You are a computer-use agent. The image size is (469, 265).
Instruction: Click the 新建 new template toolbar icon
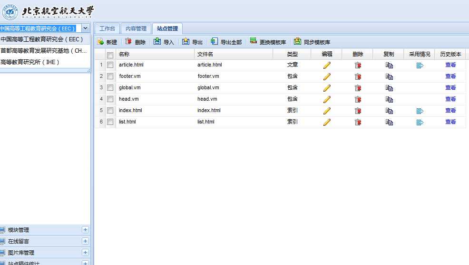(101, 42)
